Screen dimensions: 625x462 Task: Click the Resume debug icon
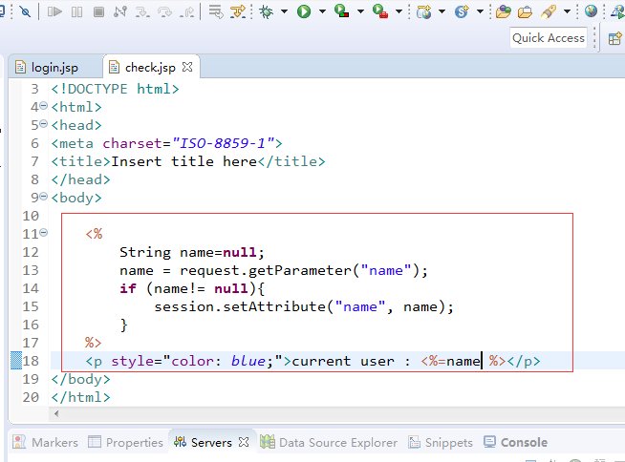tap(54, 11)
